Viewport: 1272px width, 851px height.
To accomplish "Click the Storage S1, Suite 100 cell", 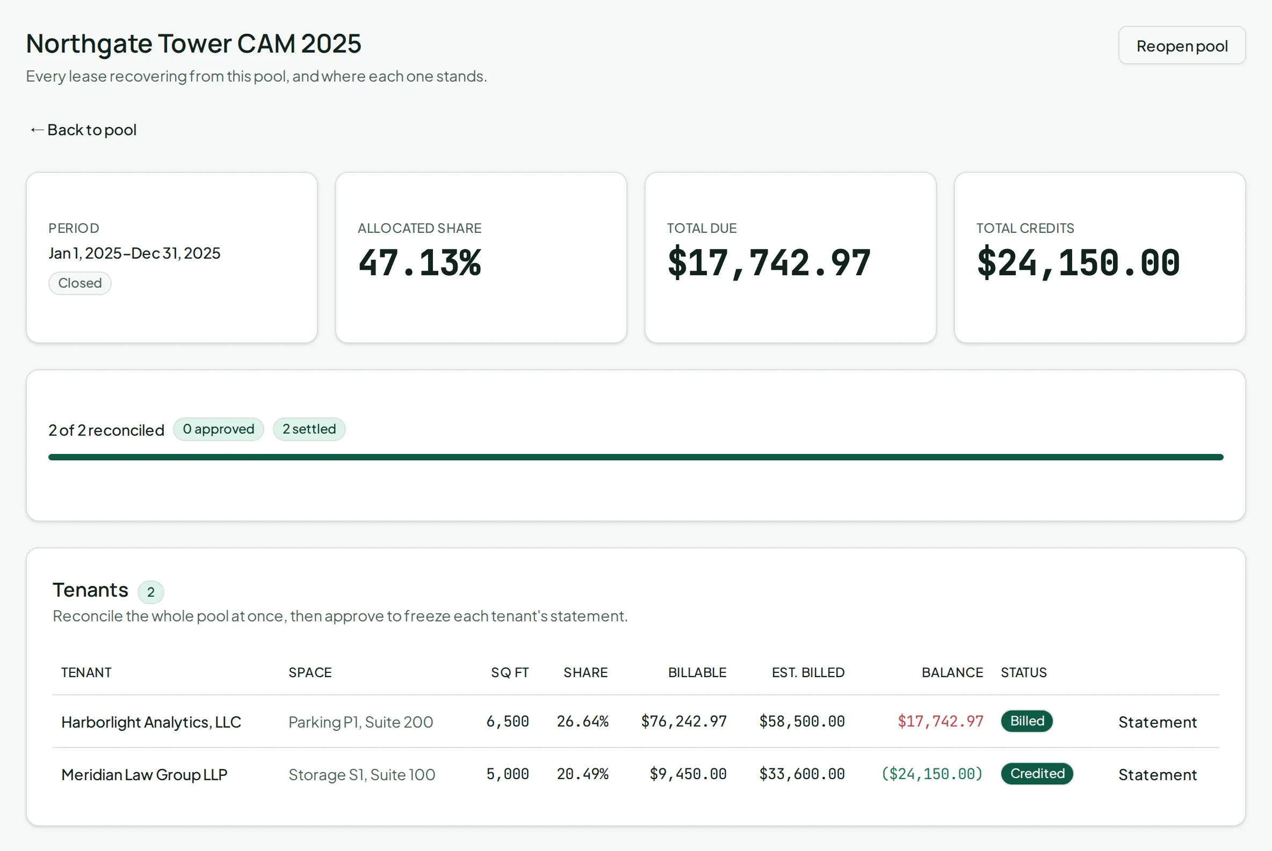I will click(x=362, y=775).
